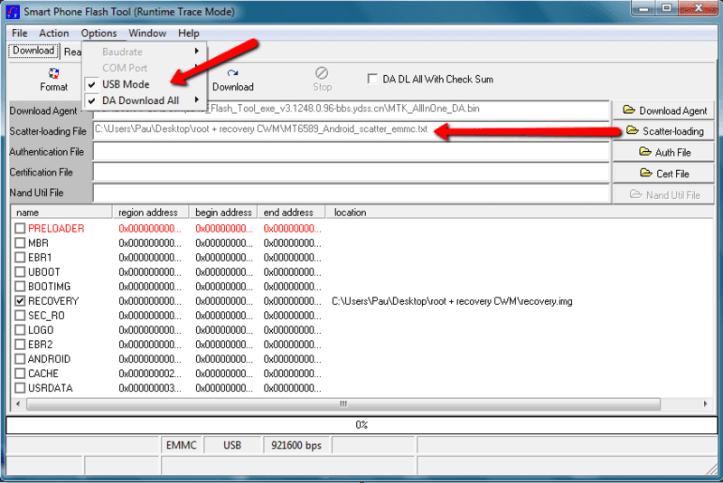Toggle USB Mode in Options menu
Screen dimensions: 723x483
126,84
